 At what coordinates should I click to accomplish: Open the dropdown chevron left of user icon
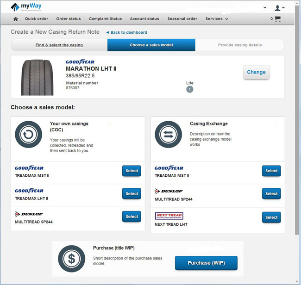(265, 8)
